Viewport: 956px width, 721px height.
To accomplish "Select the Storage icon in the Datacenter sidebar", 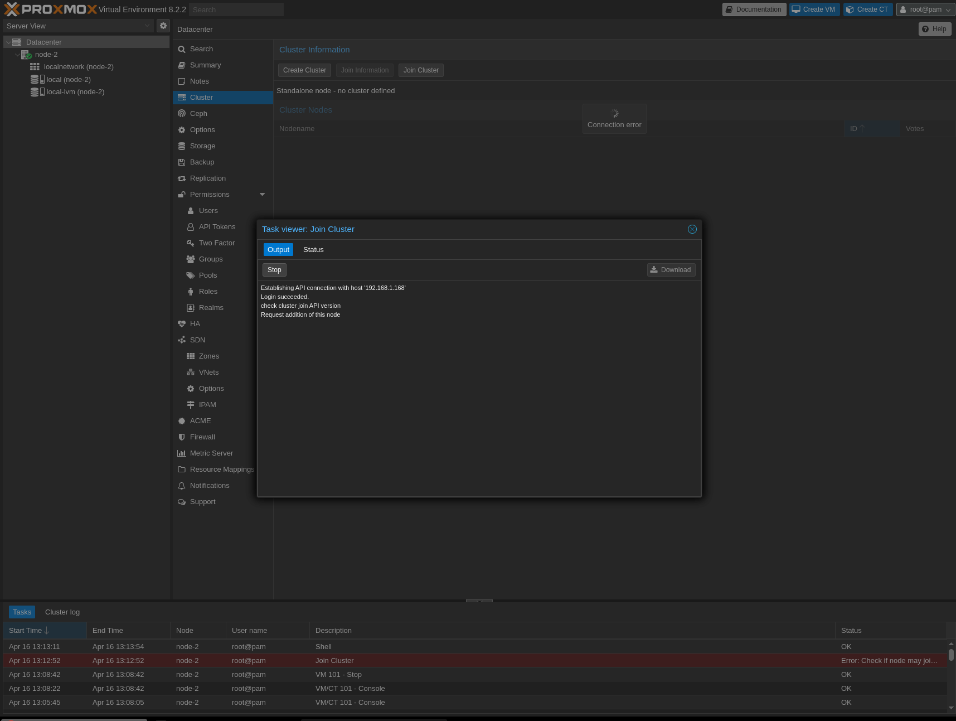I will coord(182,146).
